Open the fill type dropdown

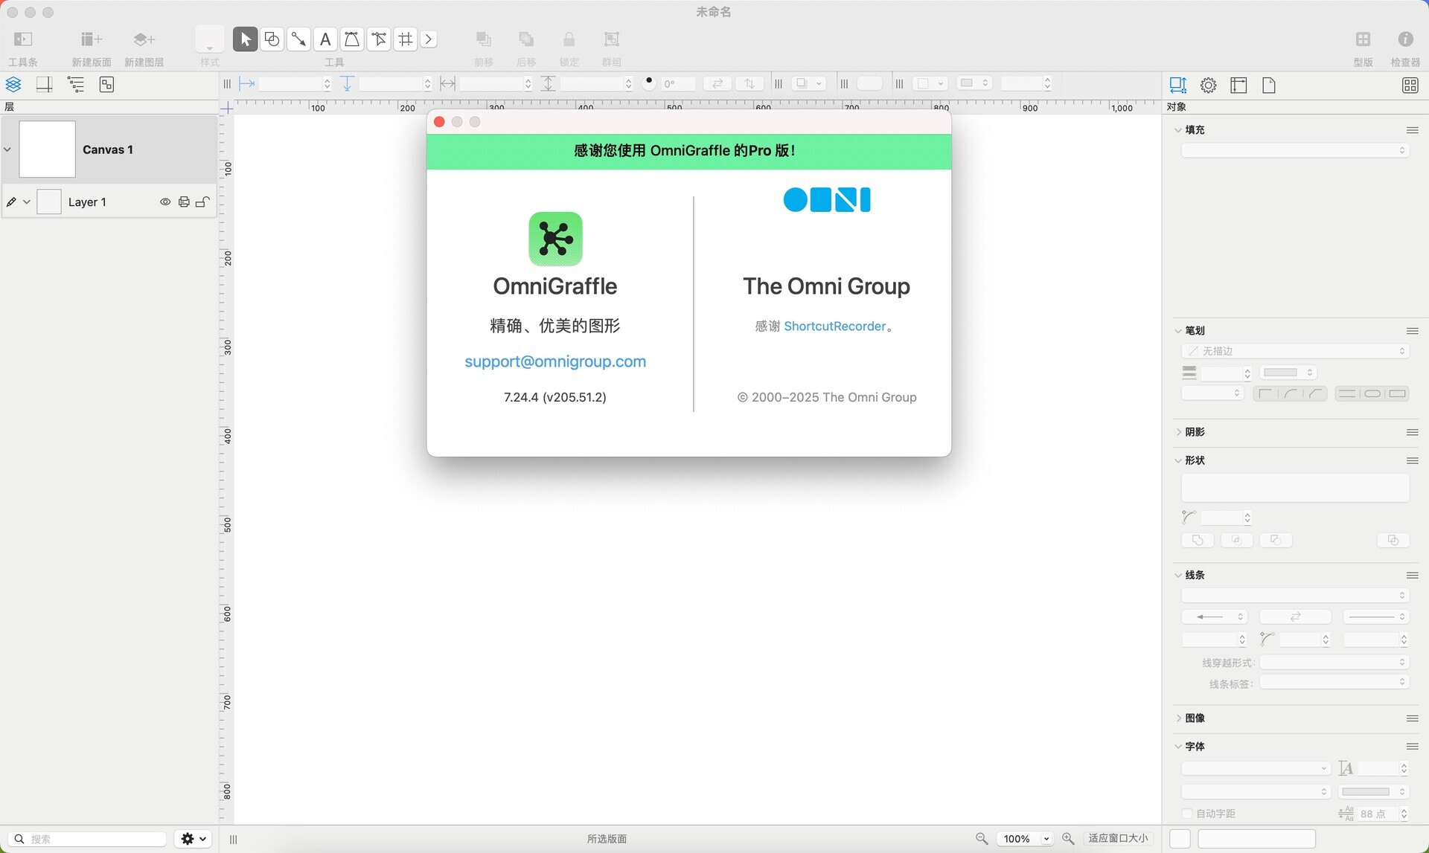click(1295, 150)
